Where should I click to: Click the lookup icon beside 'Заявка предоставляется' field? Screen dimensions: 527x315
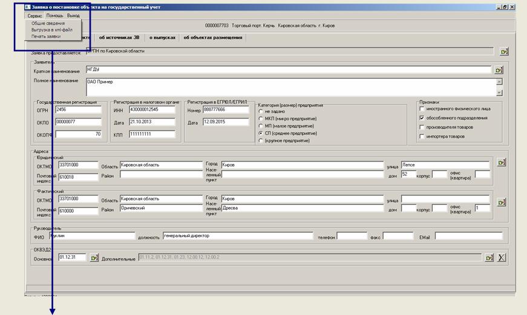505,51
